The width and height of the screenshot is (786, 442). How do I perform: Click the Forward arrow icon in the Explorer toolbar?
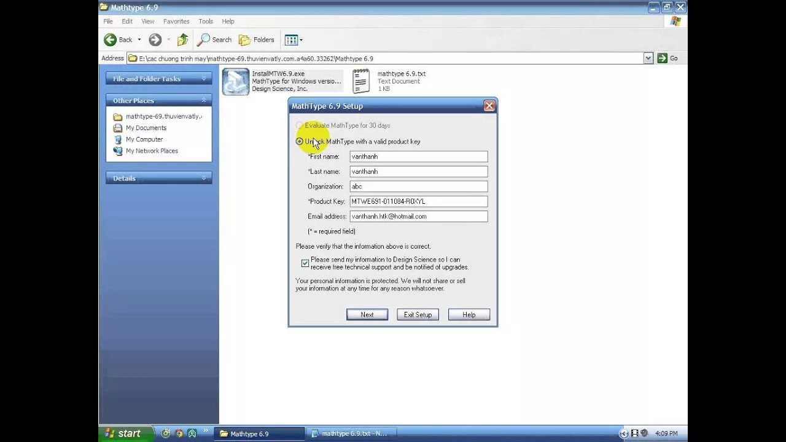click(x=155, y=40)
